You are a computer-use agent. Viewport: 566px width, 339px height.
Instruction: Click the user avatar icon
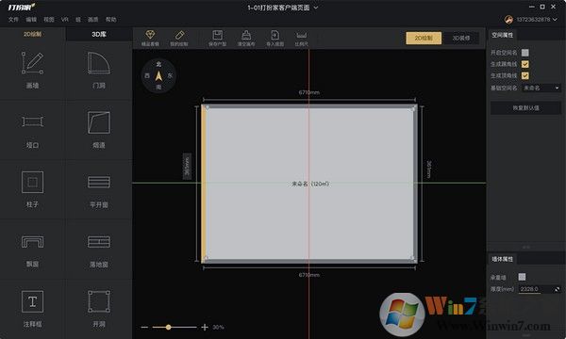(509, 20)
